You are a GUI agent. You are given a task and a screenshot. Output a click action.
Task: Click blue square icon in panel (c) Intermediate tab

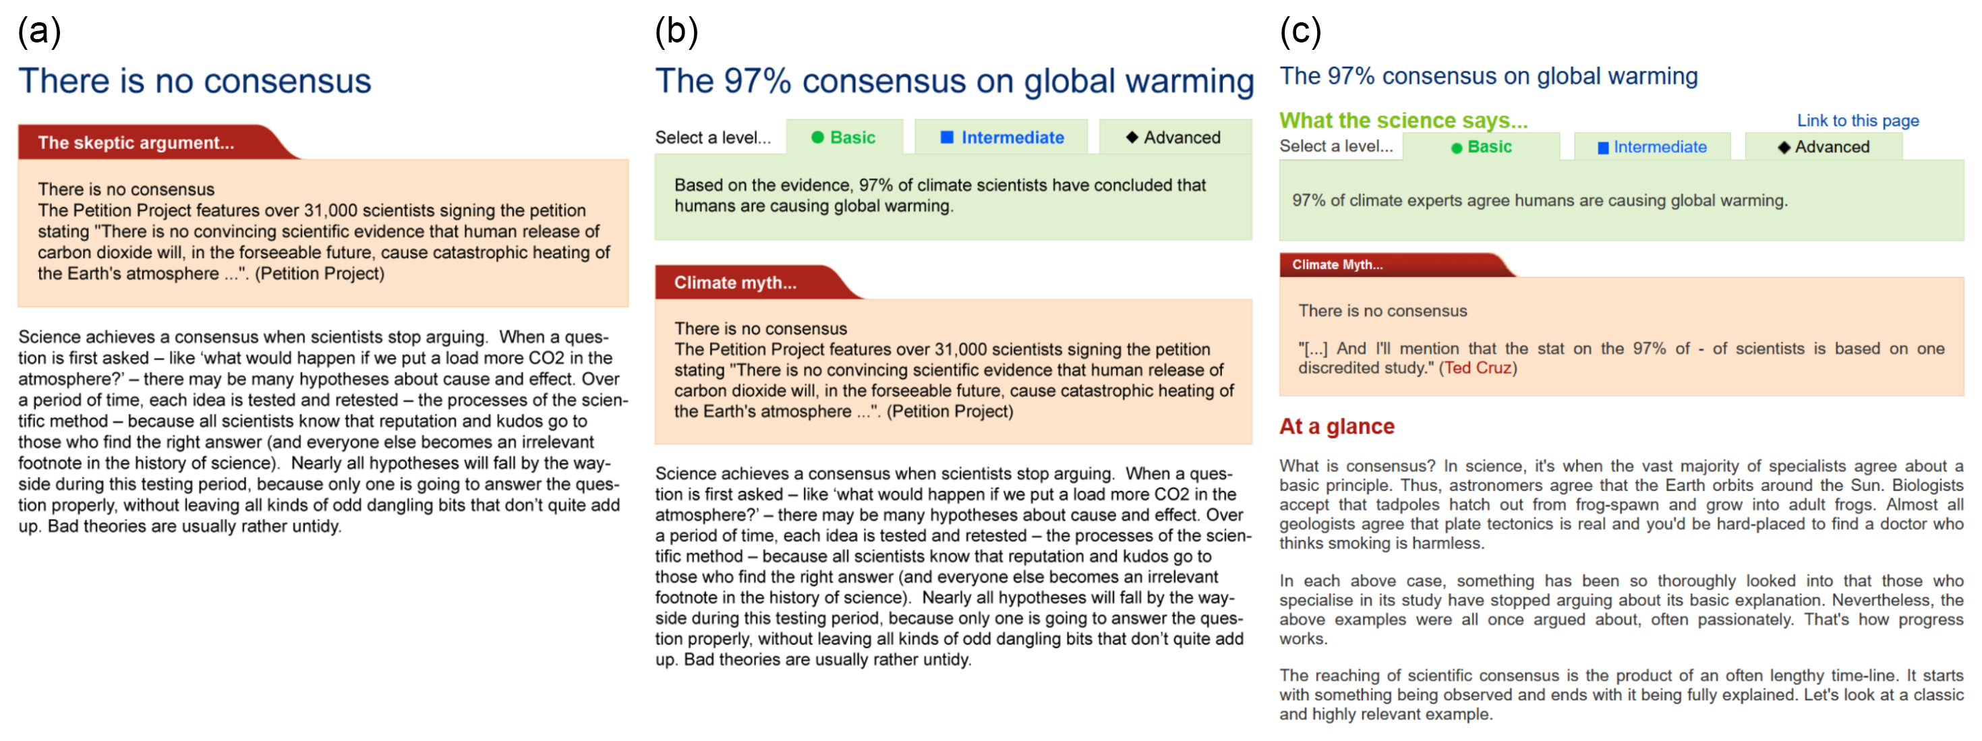1603,148
